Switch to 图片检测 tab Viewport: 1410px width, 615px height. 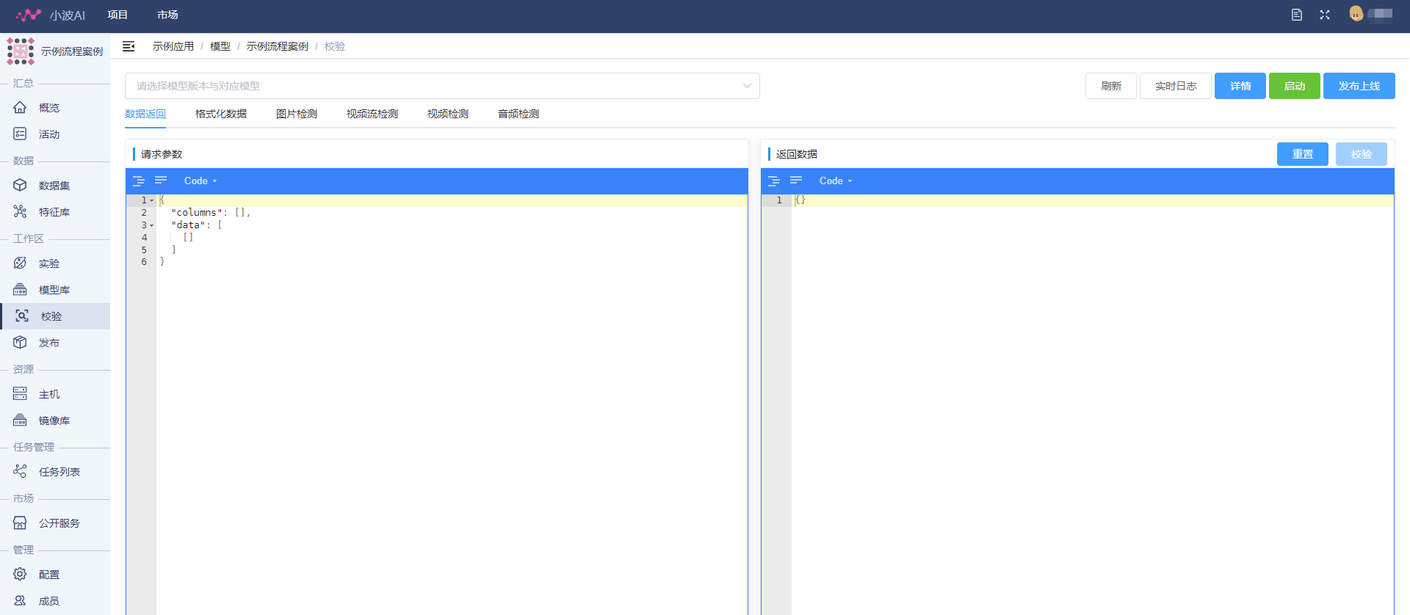(x=297, y=114)
